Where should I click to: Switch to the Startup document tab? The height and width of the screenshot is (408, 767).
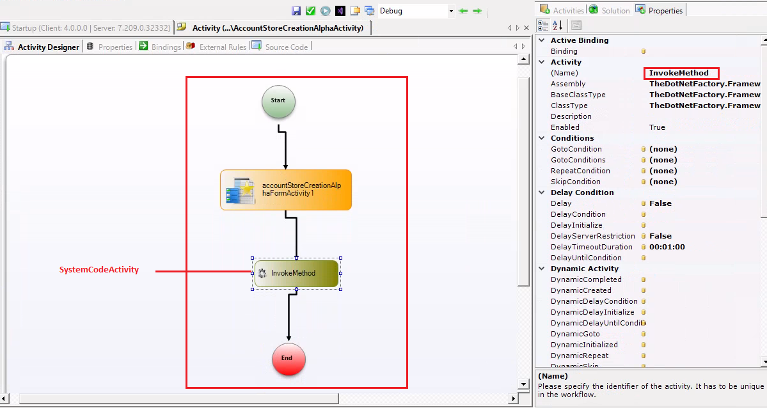point(86,28)
